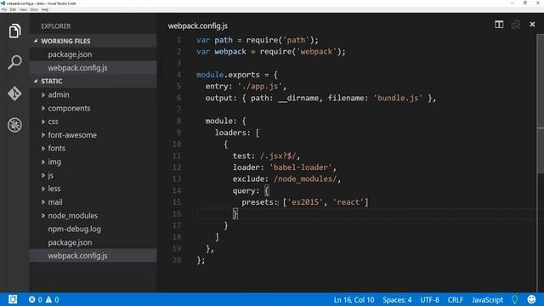Select webpack.config.js in STATIC tree
544x306 pixels.
click(77, 256)
